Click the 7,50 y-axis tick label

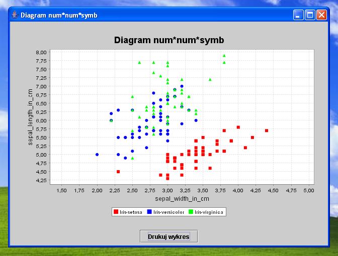(41, 69)
